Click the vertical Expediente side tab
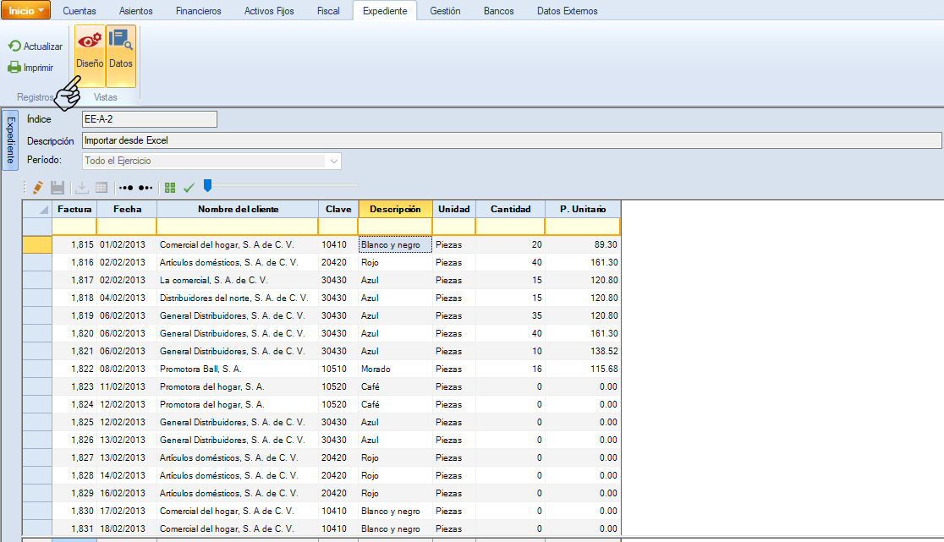 10,140
